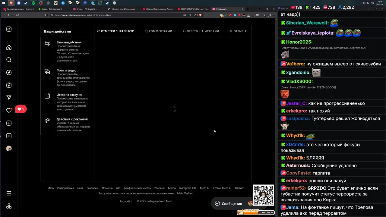
Task: Click the viewer count 2,292 in chat header
Action: pos(346,7)
